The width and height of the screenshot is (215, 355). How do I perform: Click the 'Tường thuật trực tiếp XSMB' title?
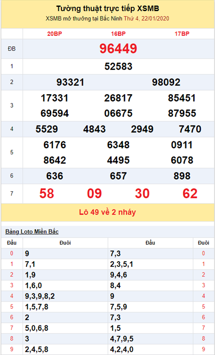tap(107, 9)
